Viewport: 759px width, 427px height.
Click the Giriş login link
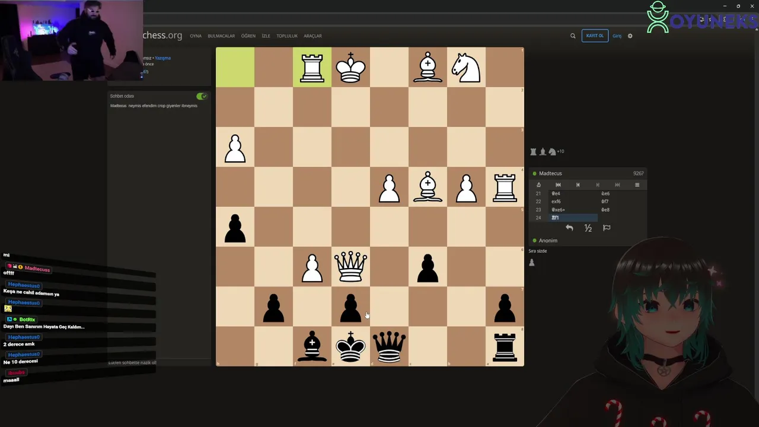617,36
